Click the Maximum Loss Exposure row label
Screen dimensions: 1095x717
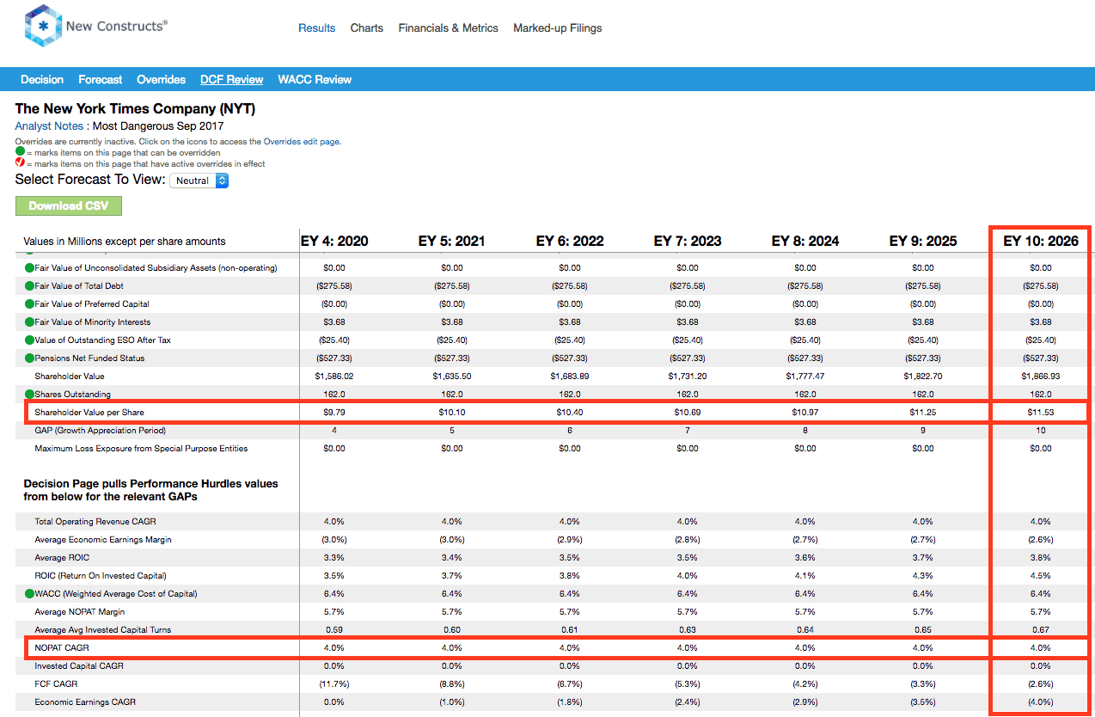[x=141, y=449]
